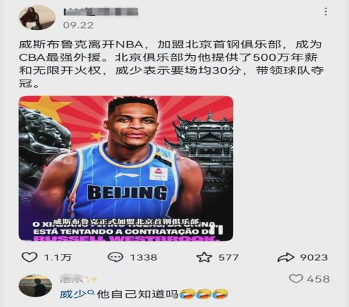349x307 pixels.
Task: Tap the 1338 comment count
Action: tap(144, 257)
